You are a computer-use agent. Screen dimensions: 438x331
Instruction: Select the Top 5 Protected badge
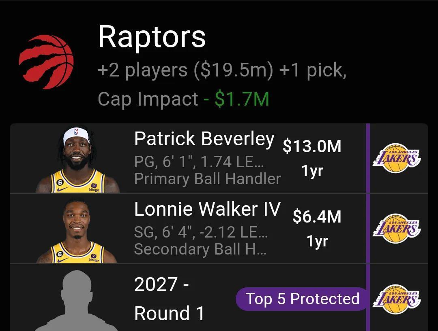[x=303, y=299]
